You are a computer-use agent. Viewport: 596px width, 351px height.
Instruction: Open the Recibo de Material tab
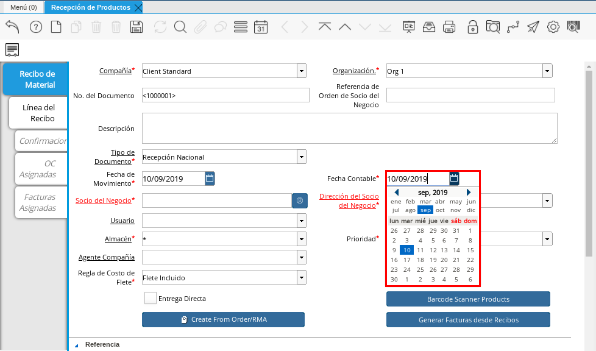coord(35,79)
